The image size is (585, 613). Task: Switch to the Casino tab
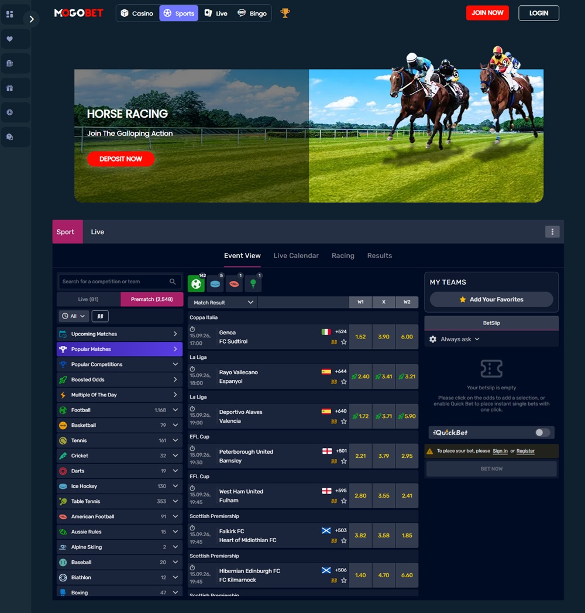137,13
